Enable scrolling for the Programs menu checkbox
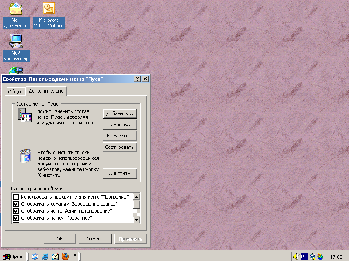Viewport: 349px width, 261px height. (x=16, y=197)
